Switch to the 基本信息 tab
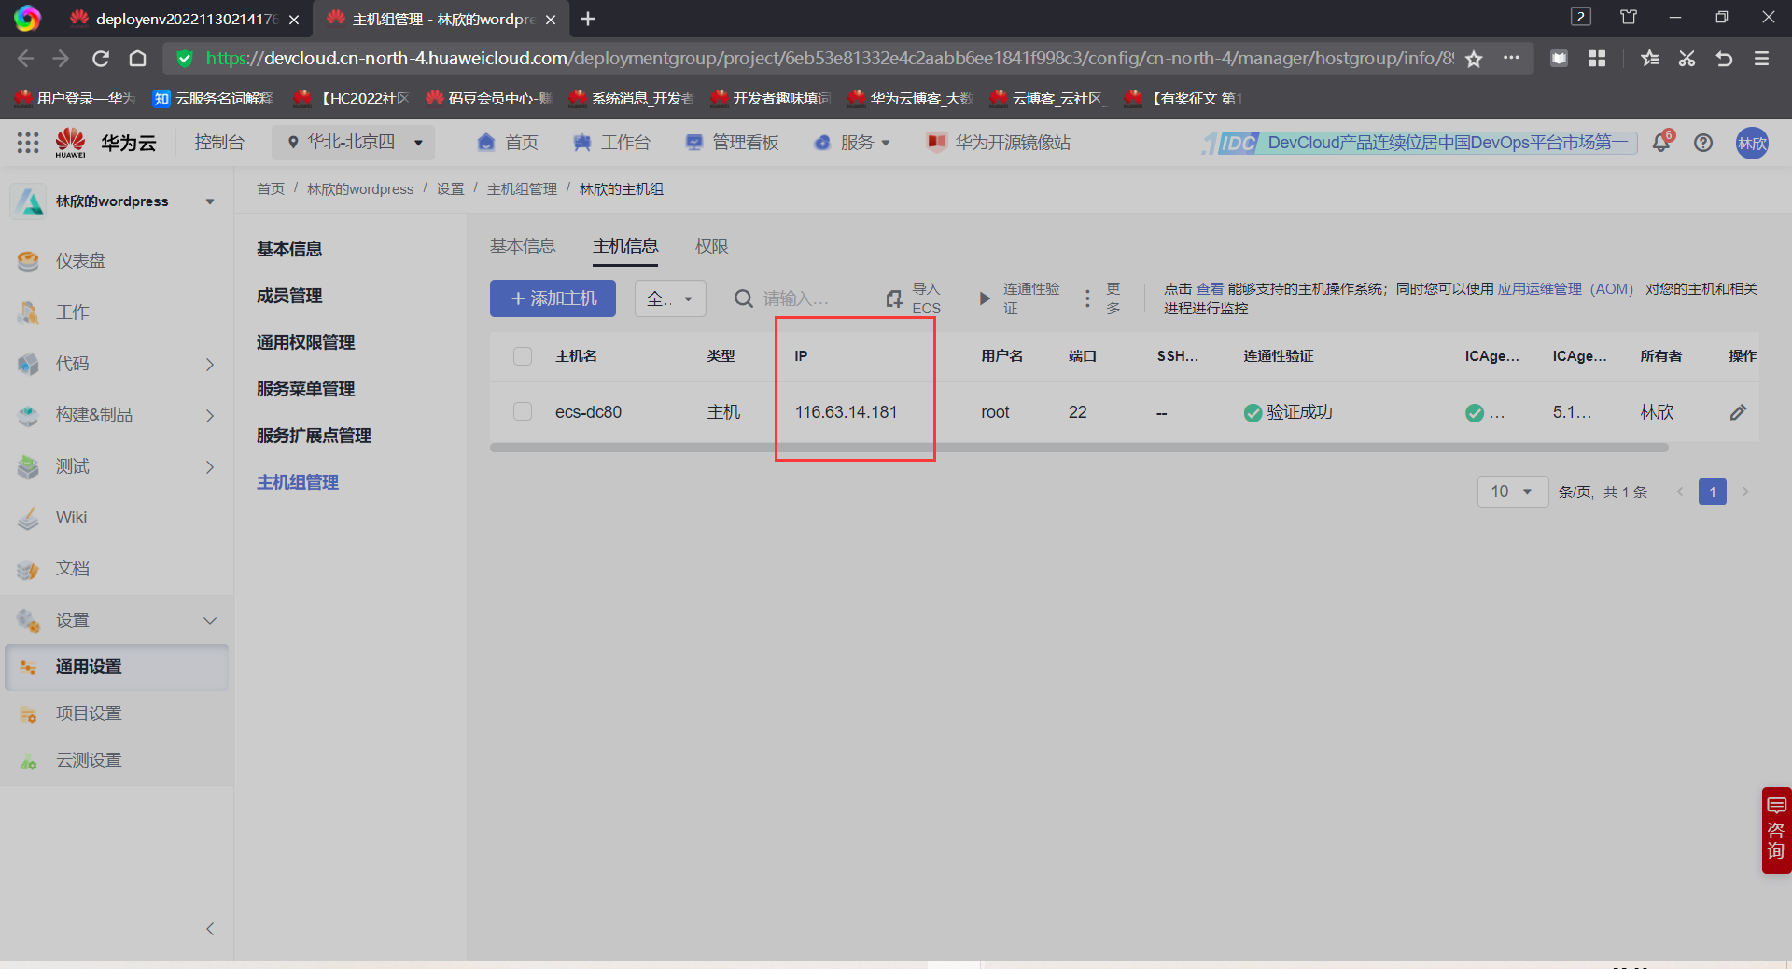 click(x=523, y=246)
